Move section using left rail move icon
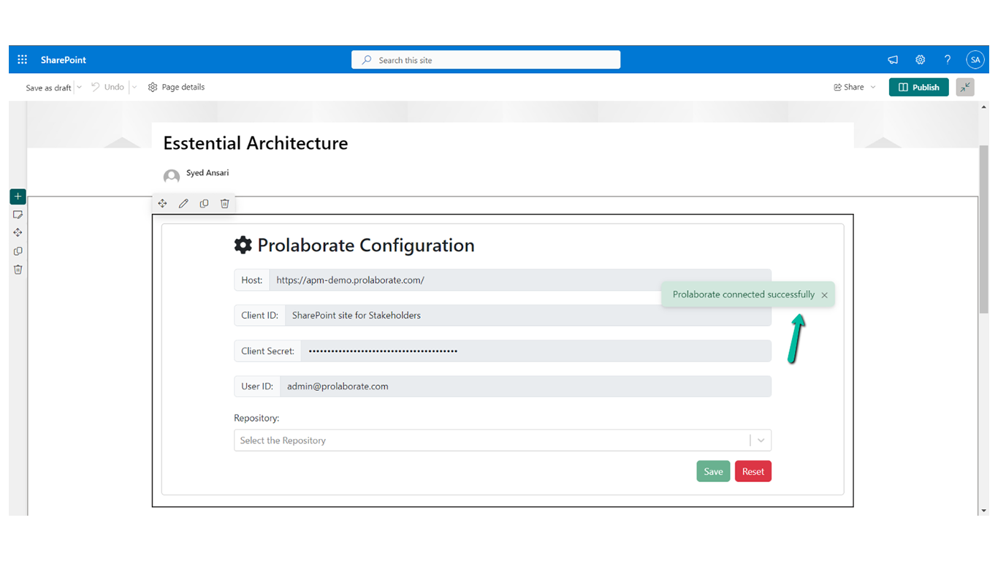 [18, 232]
